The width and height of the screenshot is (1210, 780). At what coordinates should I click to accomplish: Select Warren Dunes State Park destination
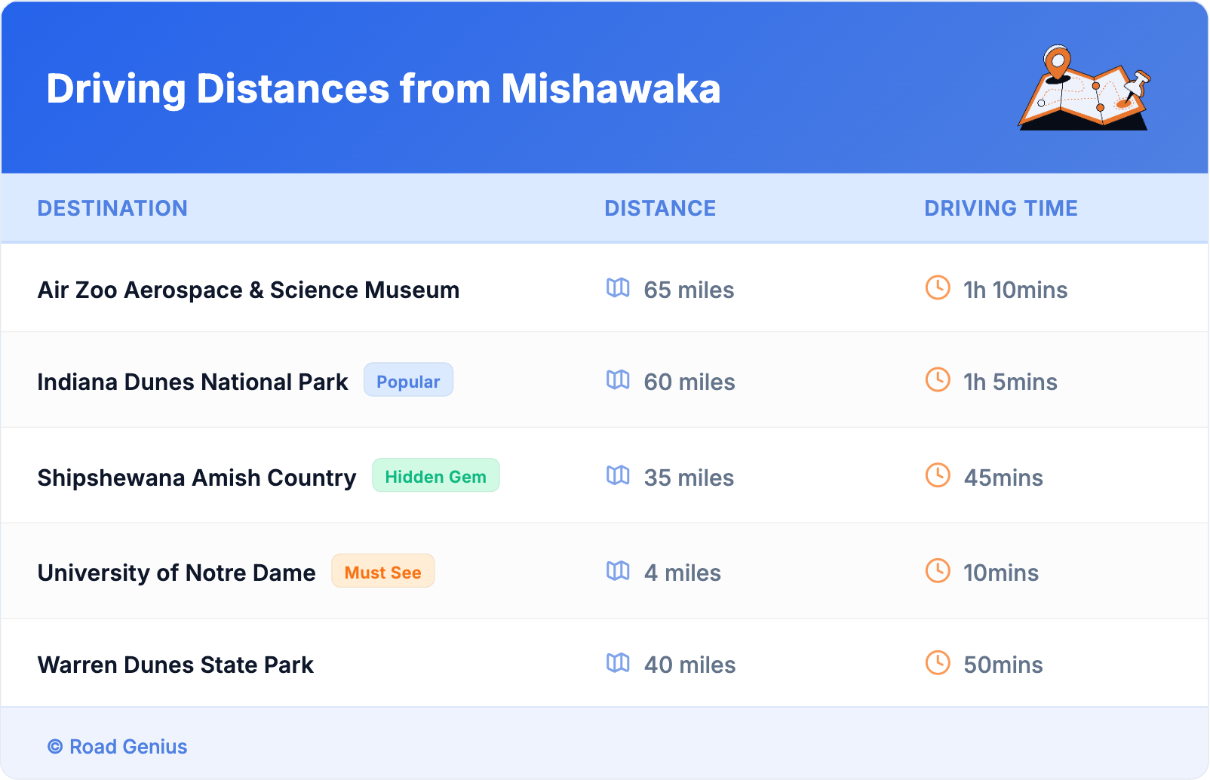[x=175, y=665]
